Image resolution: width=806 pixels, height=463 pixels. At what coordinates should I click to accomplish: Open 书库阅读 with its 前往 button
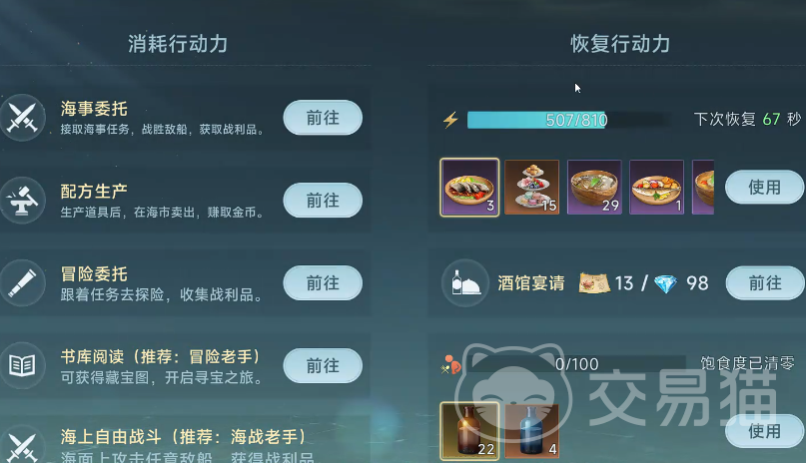point(323,365)
